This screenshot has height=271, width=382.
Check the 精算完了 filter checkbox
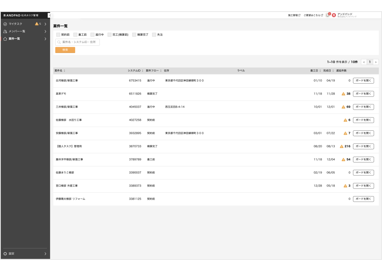(x=134, y=35)
